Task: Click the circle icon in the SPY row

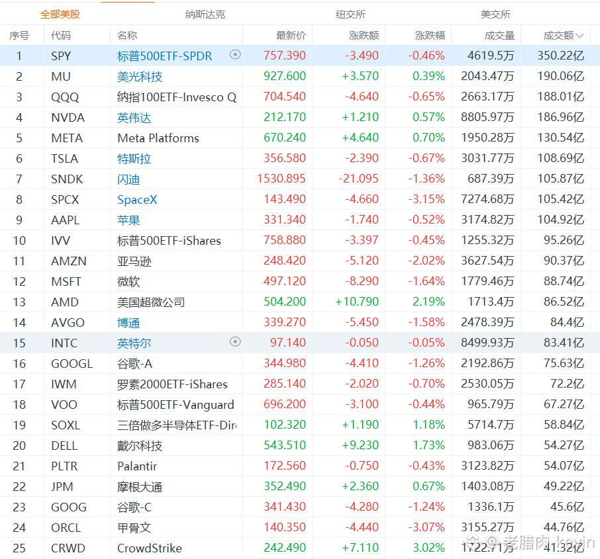Action: [x=235, y=55]
